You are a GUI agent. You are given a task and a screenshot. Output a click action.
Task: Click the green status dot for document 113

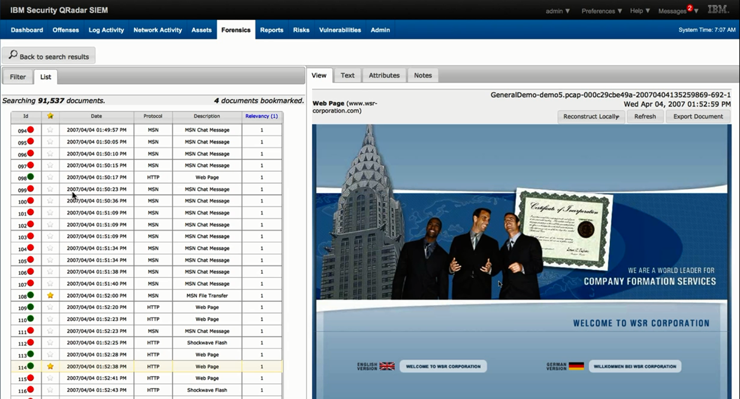tap(31, 354)
